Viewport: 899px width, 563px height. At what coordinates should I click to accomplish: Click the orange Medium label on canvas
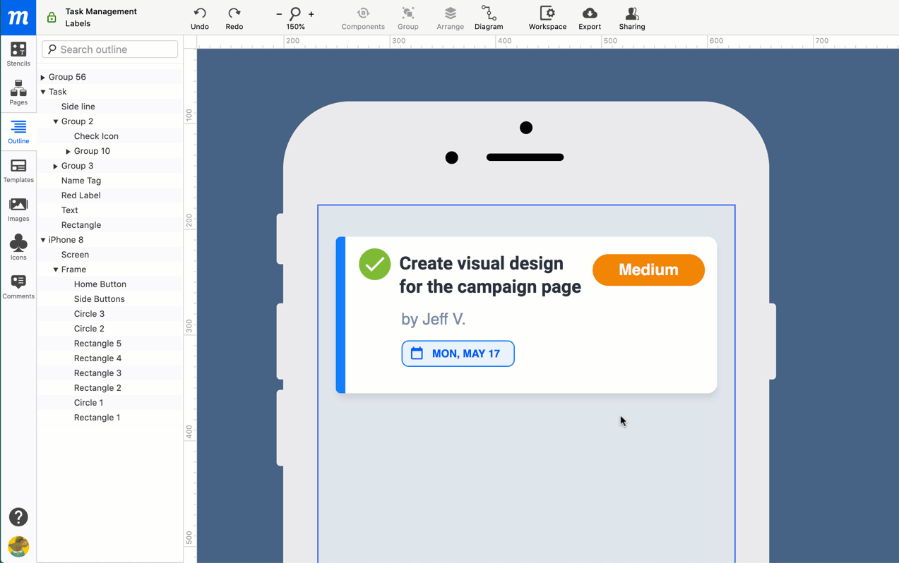pos(648,270)
